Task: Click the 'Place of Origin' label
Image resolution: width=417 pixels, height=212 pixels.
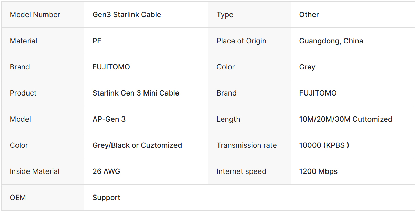Action: (241, 41)
